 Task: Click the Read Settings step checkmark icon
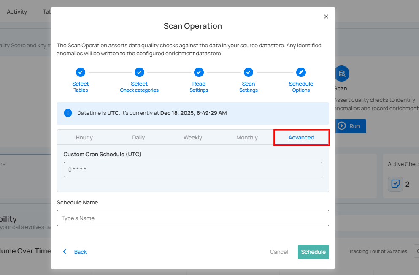tap(199, 72)
